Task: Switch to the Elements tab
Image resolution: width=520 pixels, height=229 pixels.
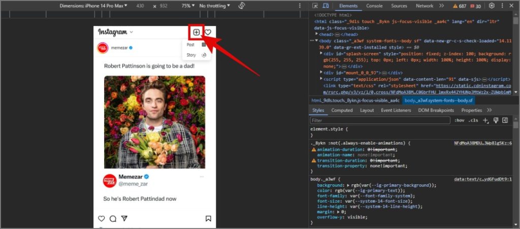Action: click(x=348, y=6)
